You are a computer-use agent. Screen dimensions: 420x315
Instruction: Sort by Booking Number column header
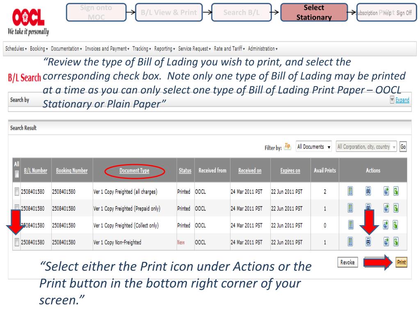click(72, 170)
